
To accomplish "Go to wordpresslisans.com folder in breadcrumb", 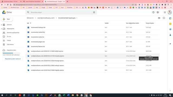I will [46, 18].
